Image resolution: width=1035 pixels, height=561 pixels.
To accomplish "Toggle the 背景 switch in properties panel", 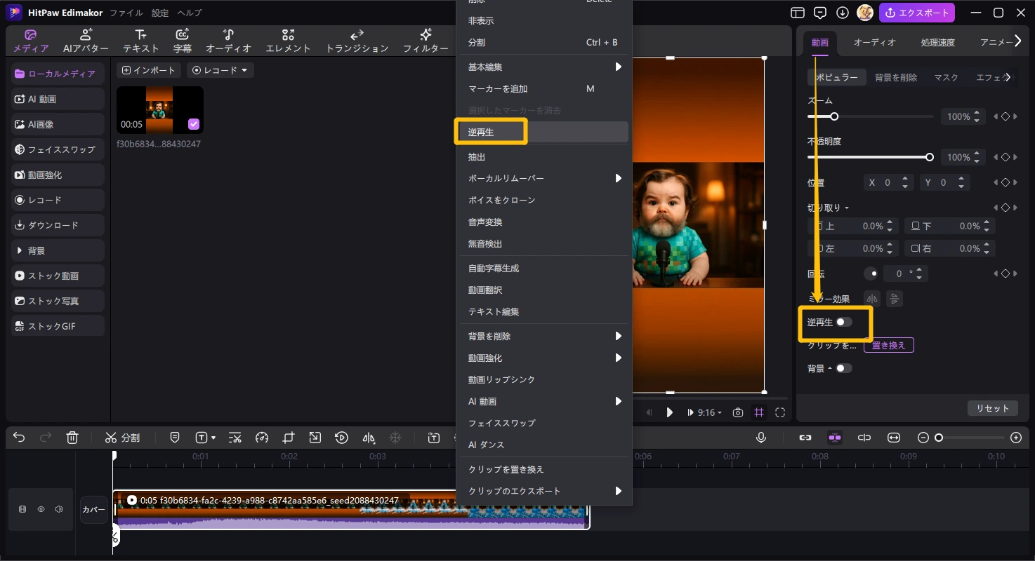I will [843, 368].
